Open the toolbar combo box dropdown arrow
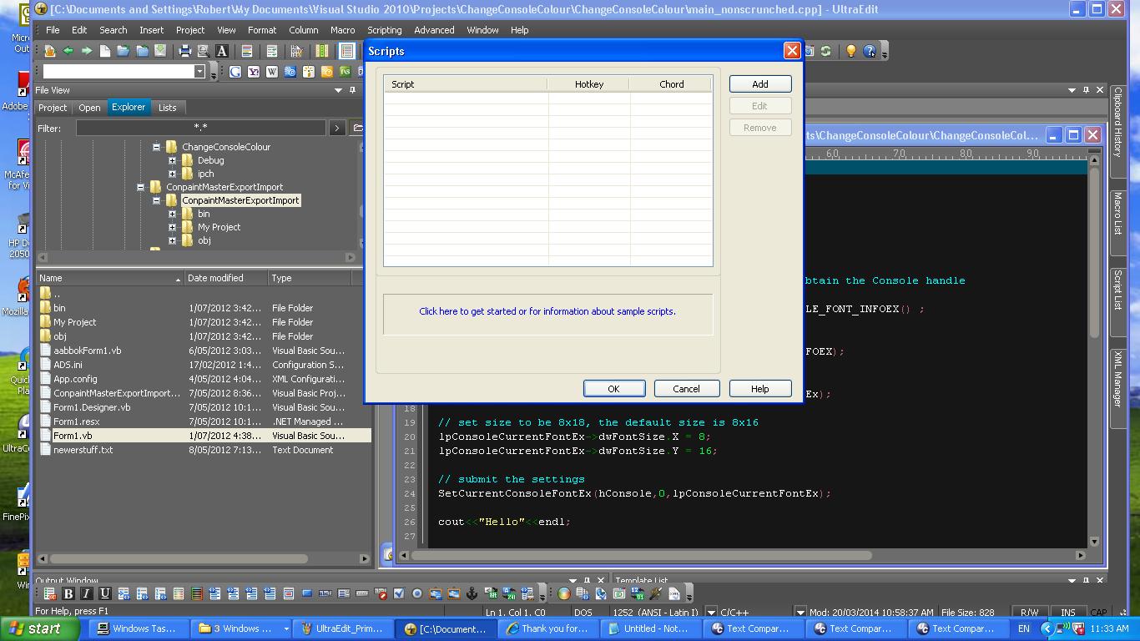 point(199,72)
